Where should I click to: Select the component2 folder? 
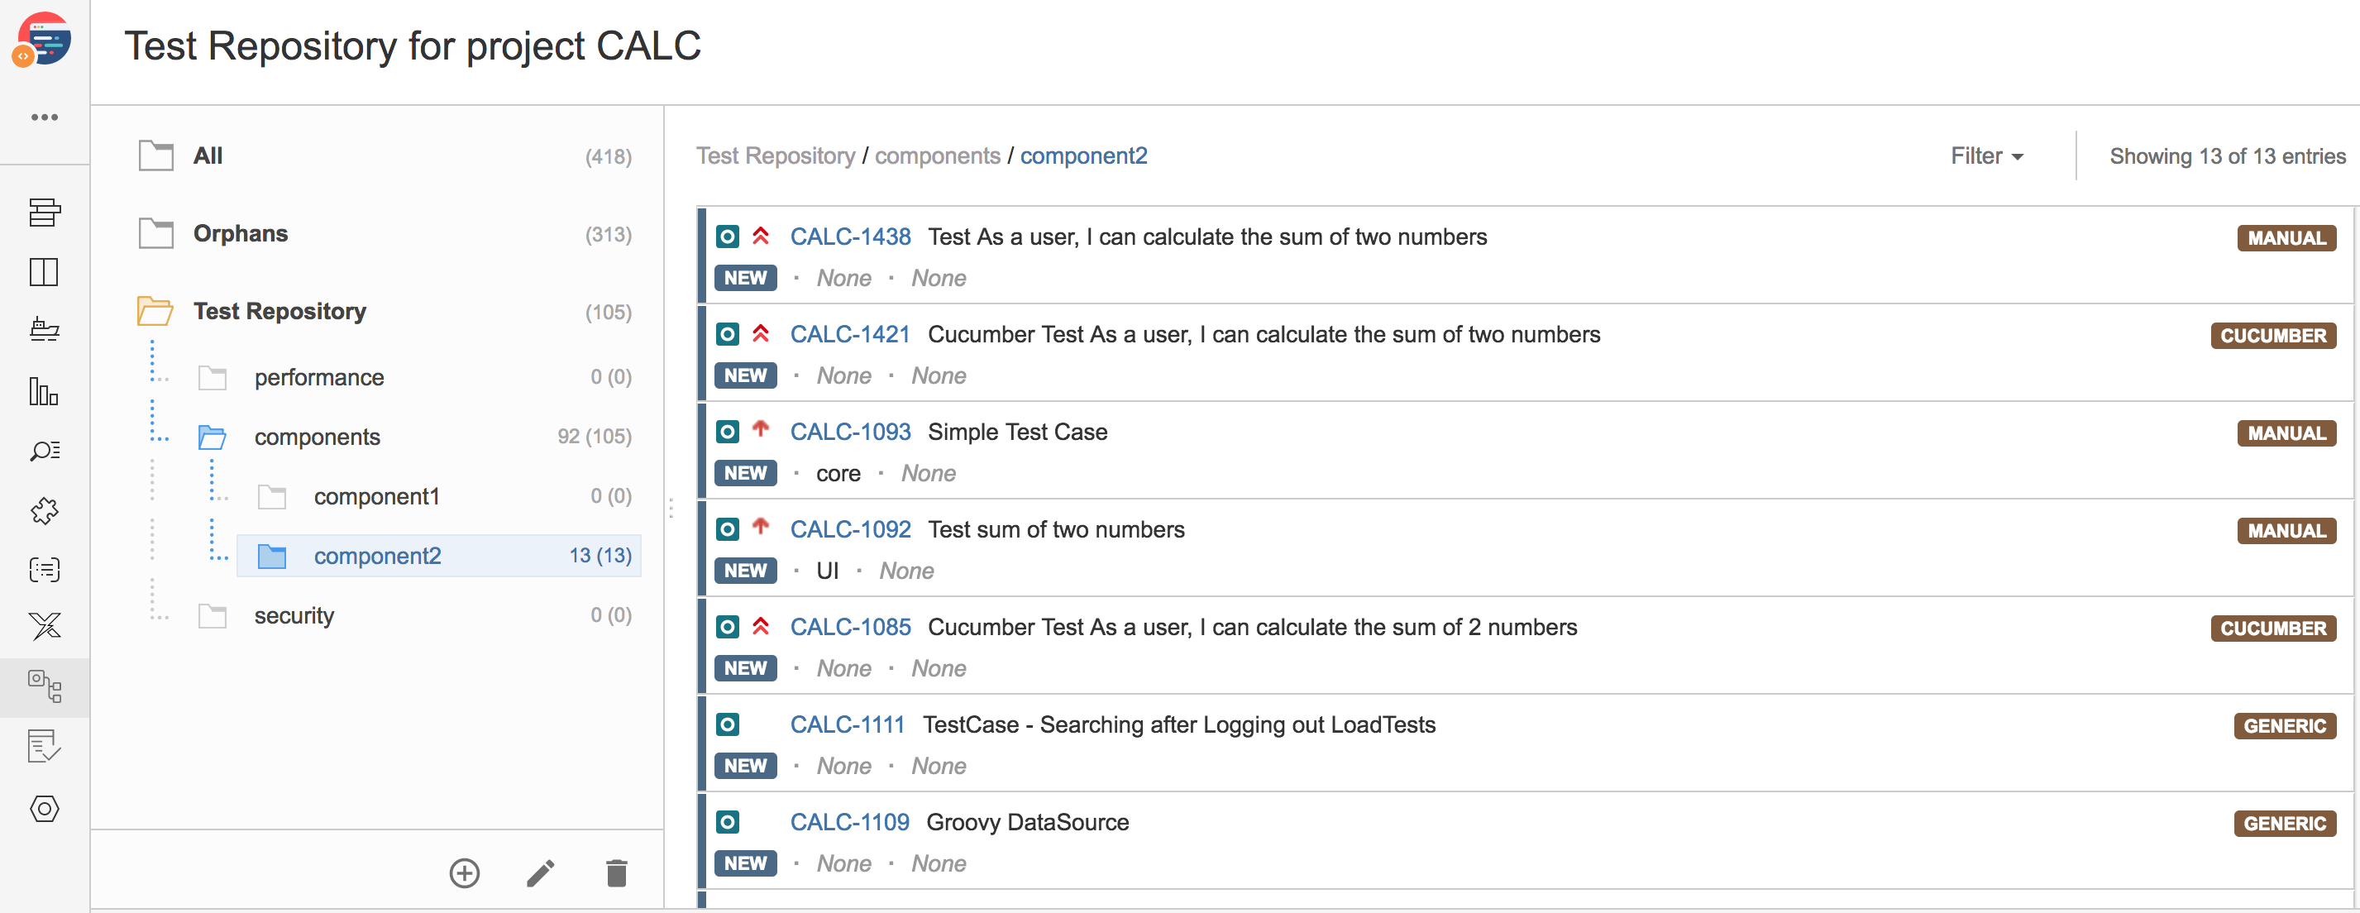(x=439, y=556)
